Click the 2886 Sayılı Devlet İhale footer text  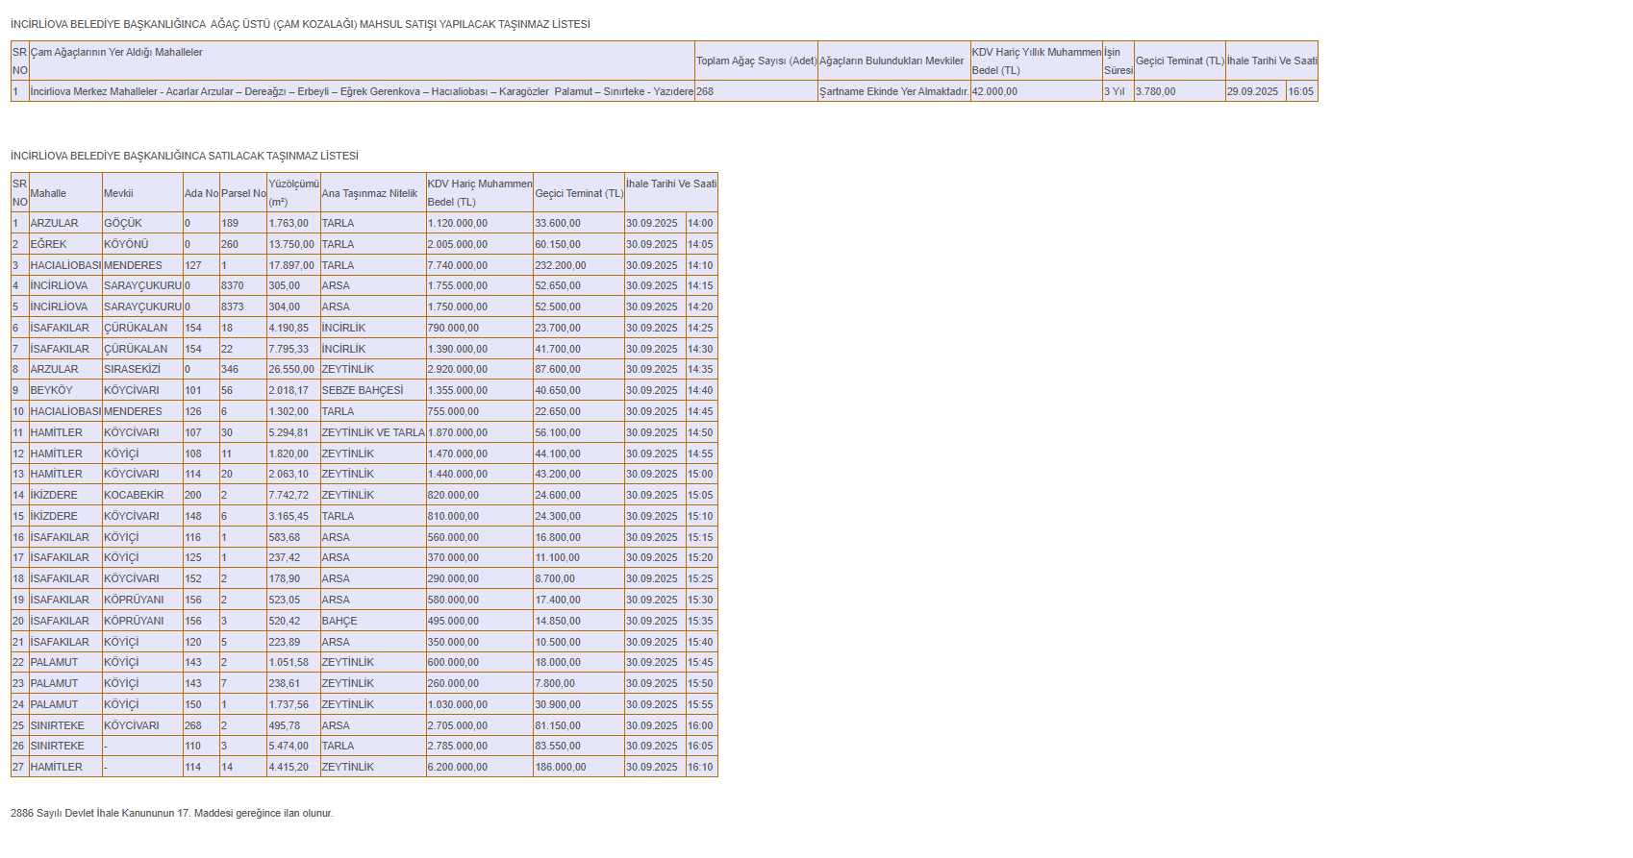click(171, 814)
